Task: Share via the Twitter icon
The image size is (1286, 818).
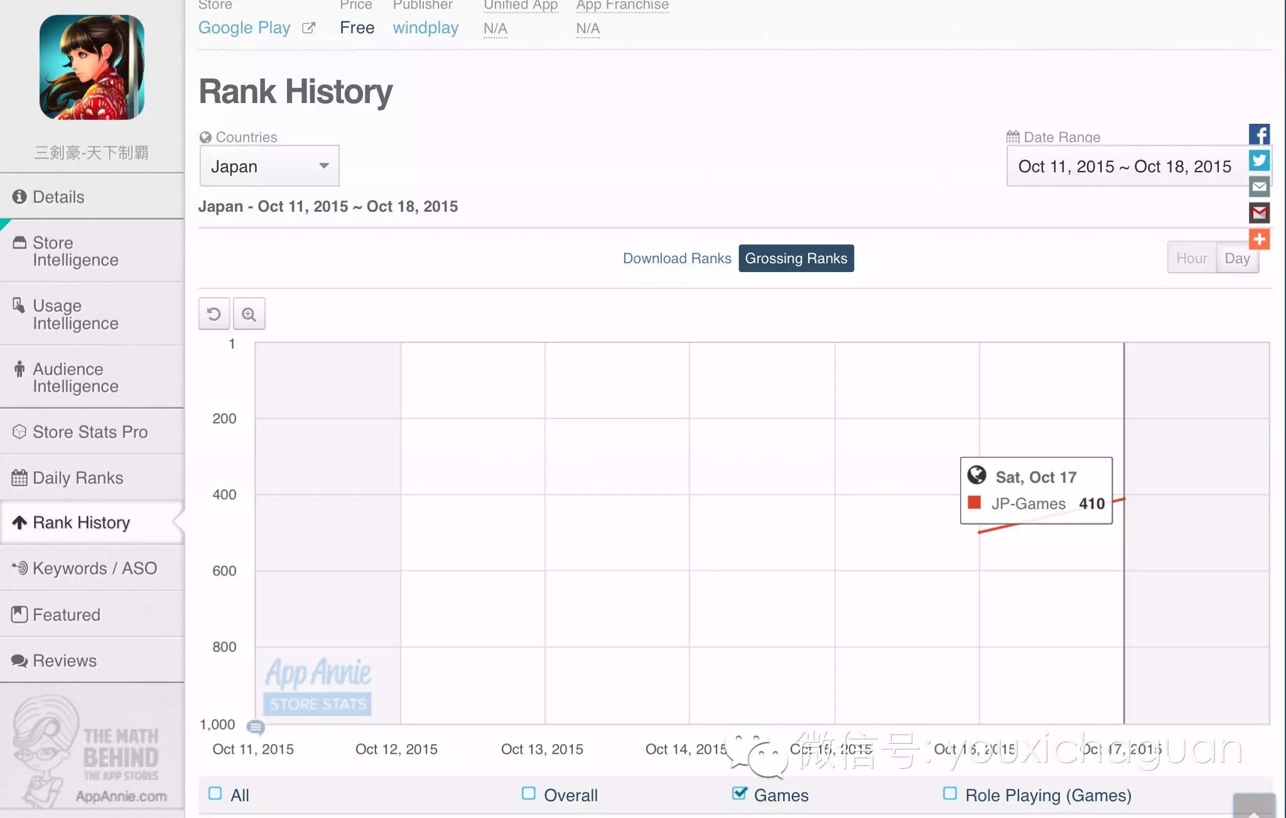Action: coord(1259,160)
